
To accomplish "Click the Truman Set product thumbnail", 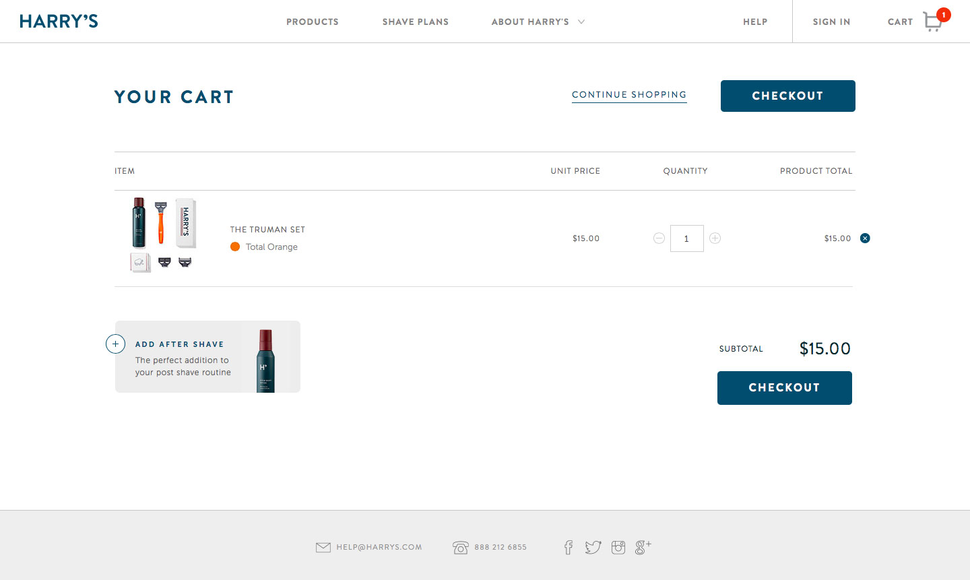I will click(x=162, y=234).
